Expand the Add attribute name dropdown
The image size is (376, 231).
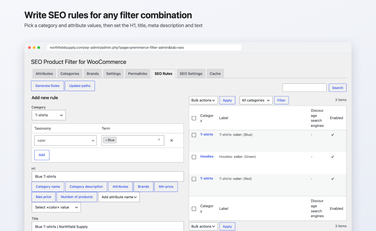pyautogui.click(x=119, y=197)
